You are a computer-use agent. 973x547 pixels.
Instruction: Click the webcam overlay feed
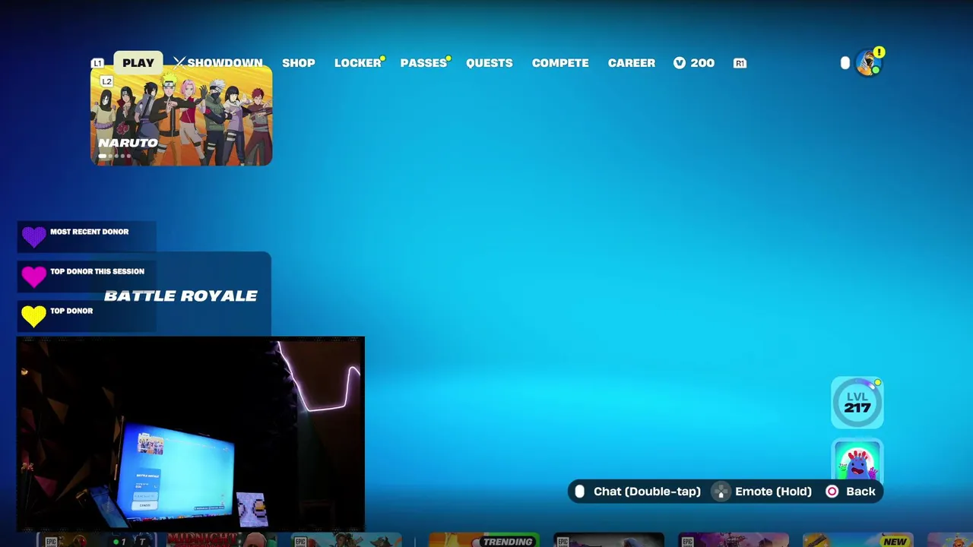click(191, 434)
